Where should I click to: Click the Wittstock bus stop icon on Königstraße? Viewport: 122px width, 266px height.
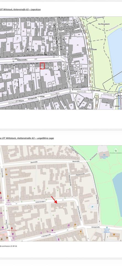point(107,227)
